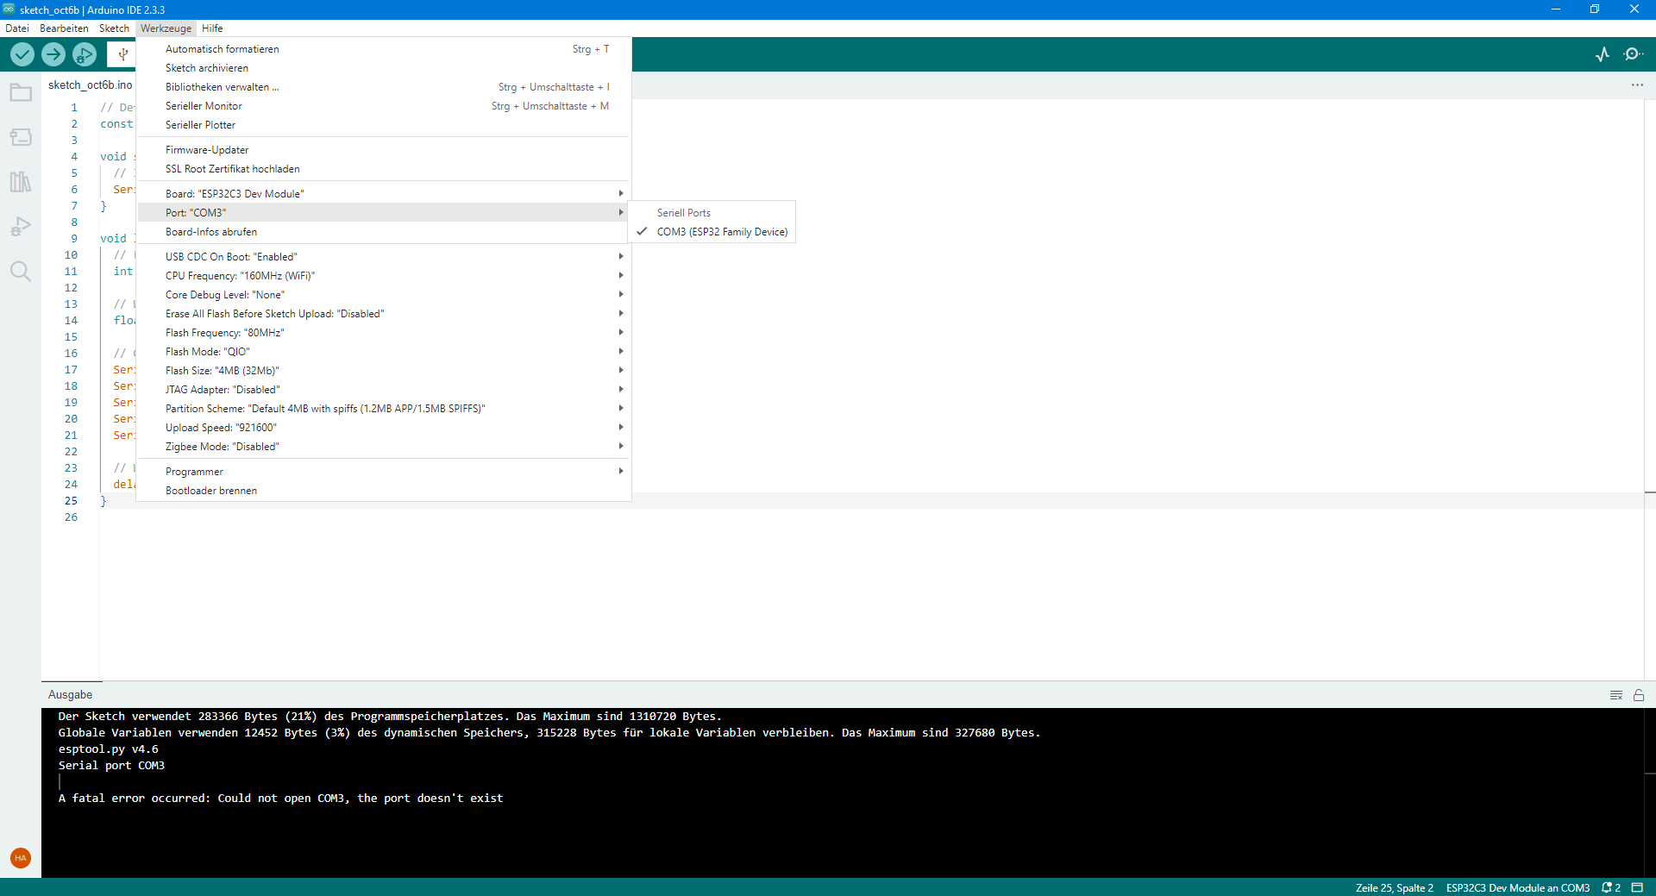Open the Library Manager sidebar icon
This screenshot has height=896, width=1656.
point(21,181)
